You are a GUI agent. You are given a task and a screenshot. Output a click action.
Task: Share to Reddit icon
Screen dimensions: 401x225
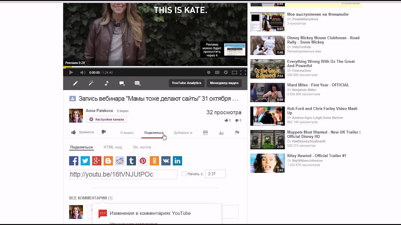pos(120,161)
